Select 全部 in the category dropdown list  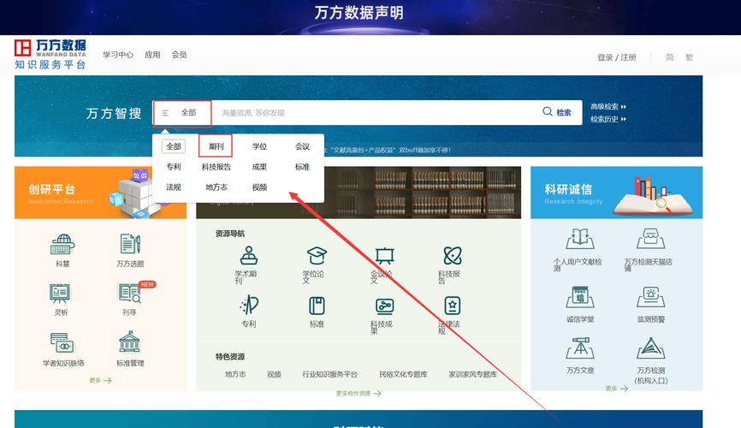click(174, 146)
